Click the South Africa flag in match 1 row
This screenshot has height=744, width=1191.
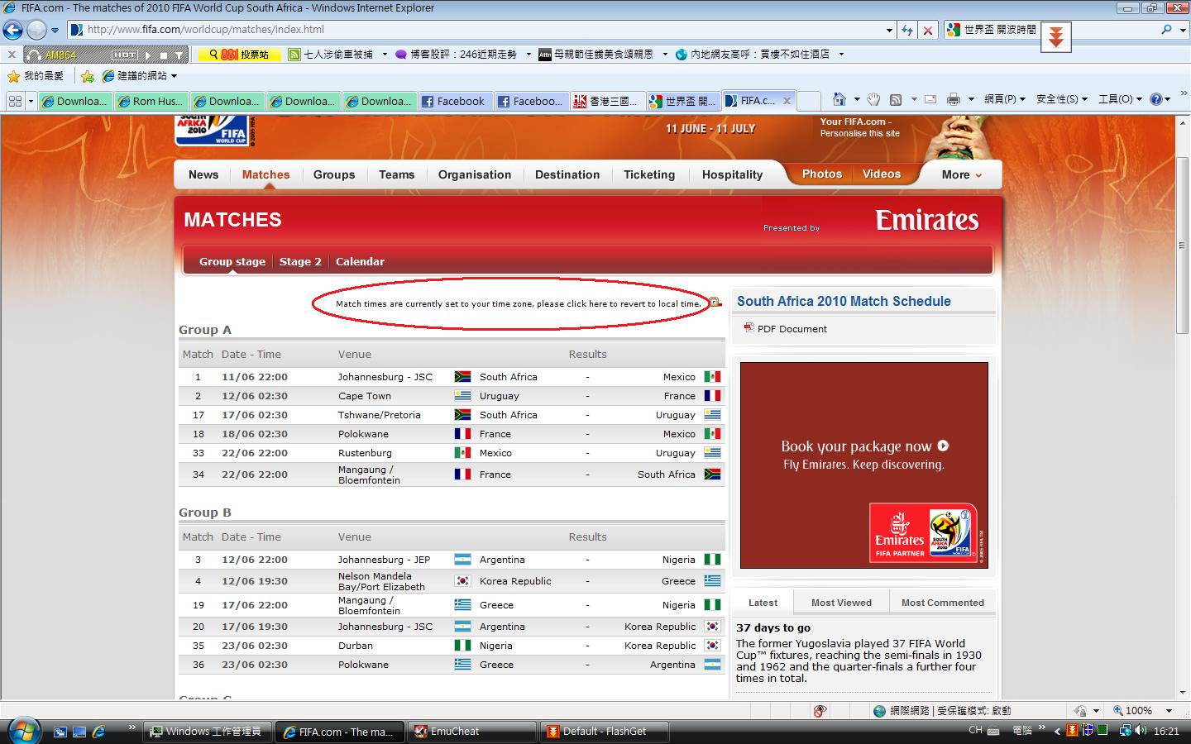(462, 376)
